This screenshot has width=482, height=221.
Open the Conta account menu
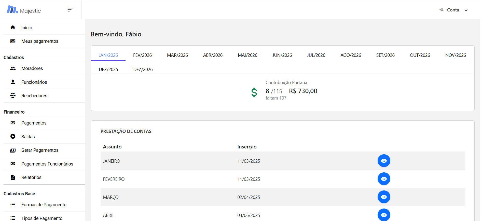(x=453, y=10)
